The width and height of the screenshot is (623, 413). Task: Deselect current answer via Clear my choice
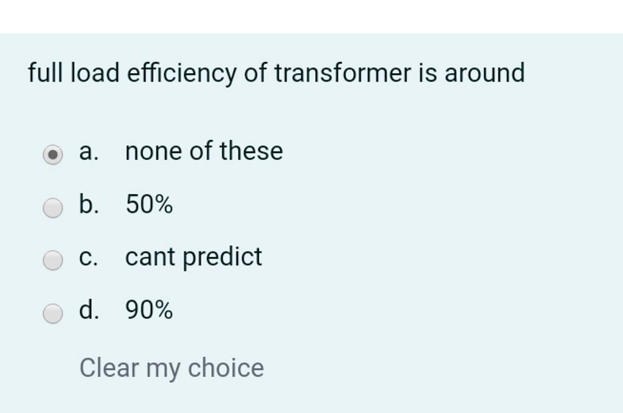point(172,367)
